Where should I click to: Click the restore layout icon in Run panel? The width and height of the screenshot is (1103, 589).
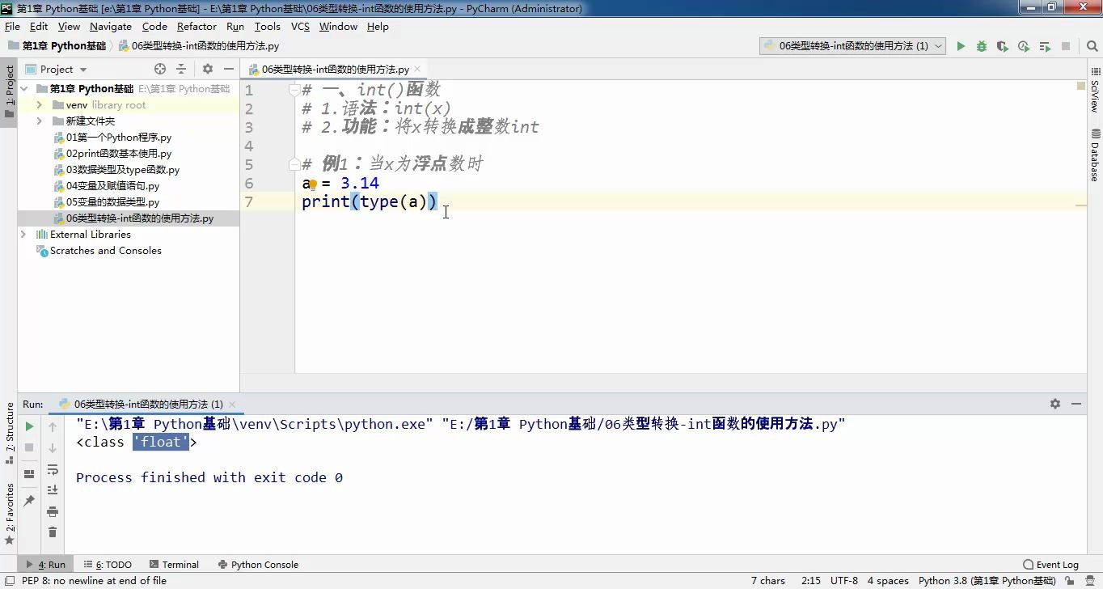tap(29, 474)
